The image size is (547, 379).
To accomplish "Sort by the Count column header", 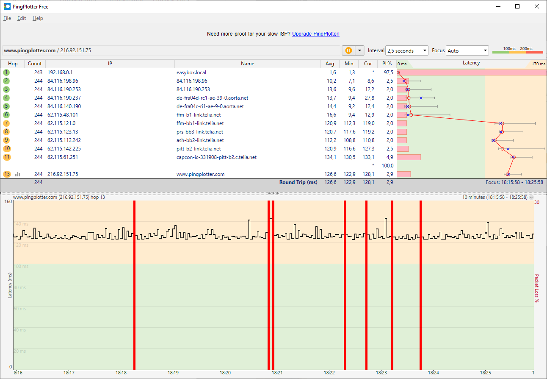I will [x=35, y=64].
